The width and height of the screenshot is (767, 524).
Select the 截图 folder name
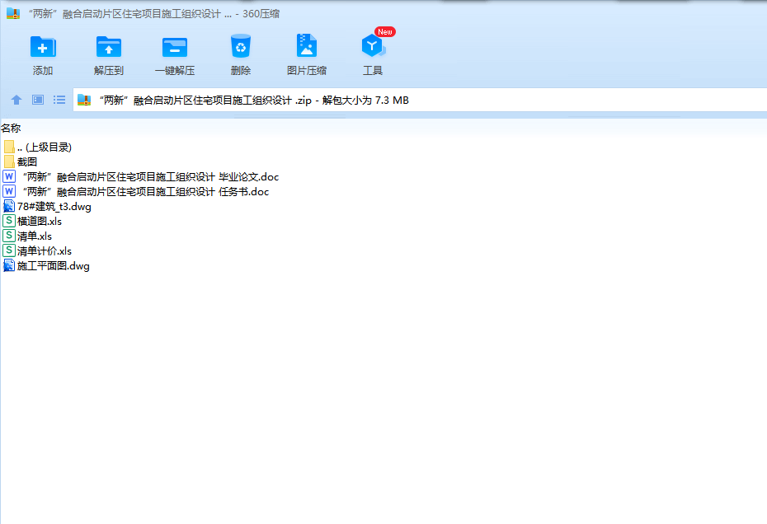click(x=27, y=161)
